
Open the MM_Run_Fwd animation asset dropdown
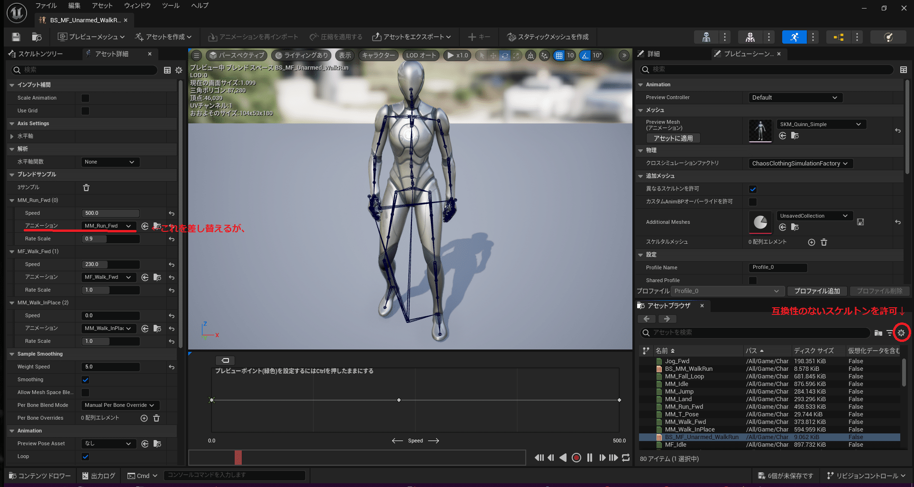pyautogui.click(x=109, y=226)
